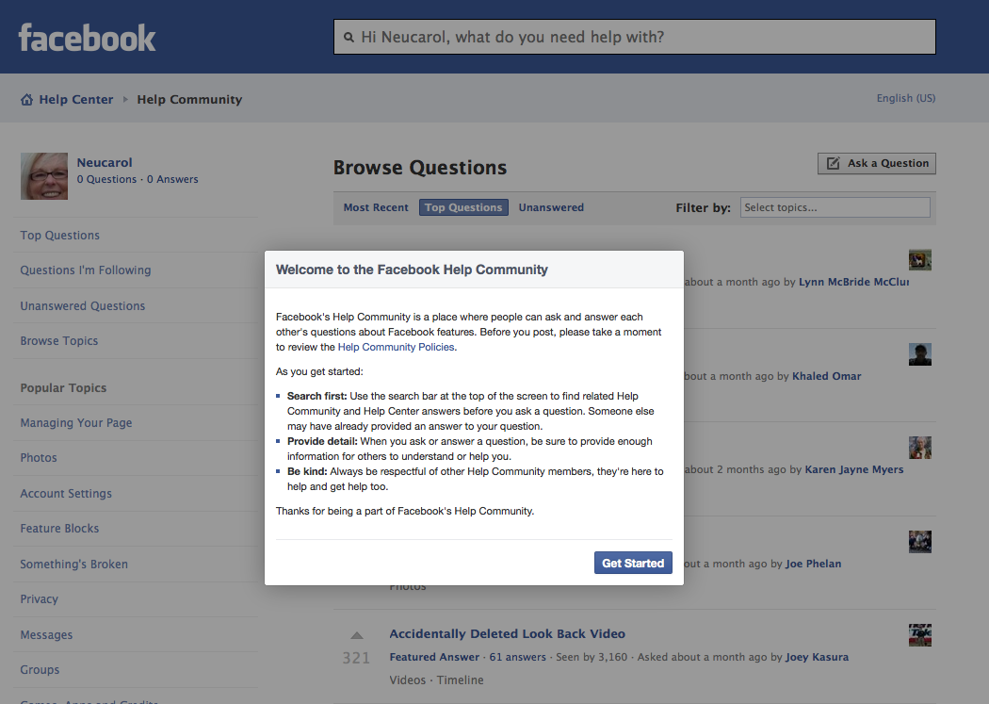Change the English (US) language selector
Image resolution: width=989 pixels, height=704 pixels.
(905, 98)
